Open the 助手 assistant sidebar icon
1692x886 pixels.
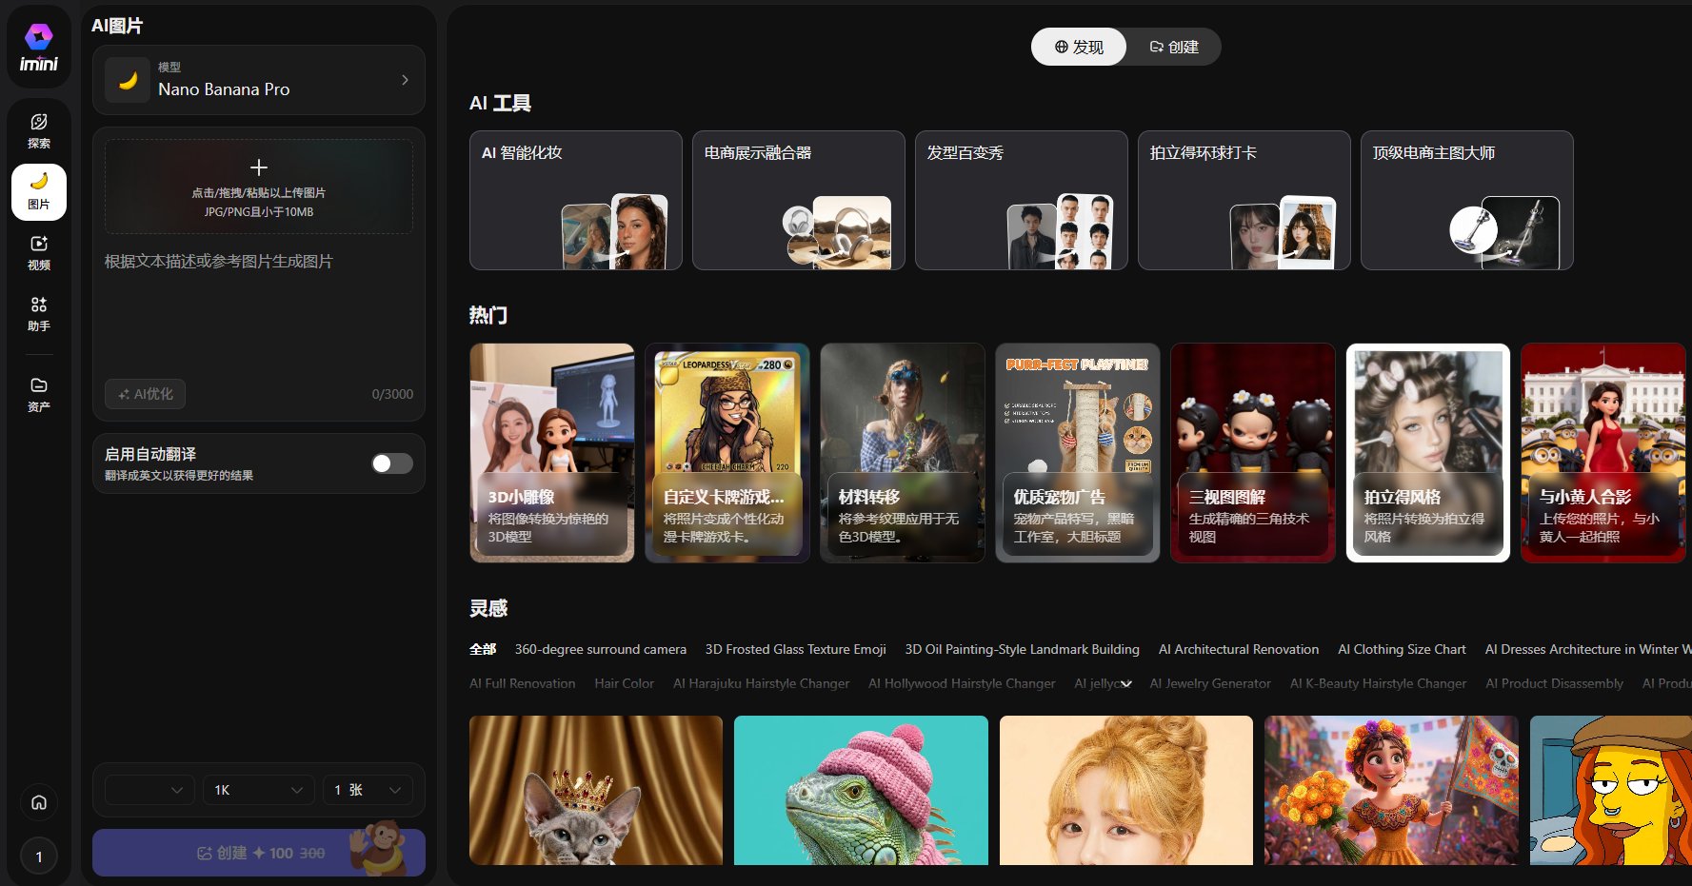tap(39, 313)
